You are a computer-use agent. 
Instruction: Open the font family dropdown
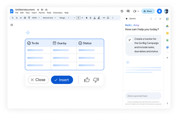(x=65, y=18)
